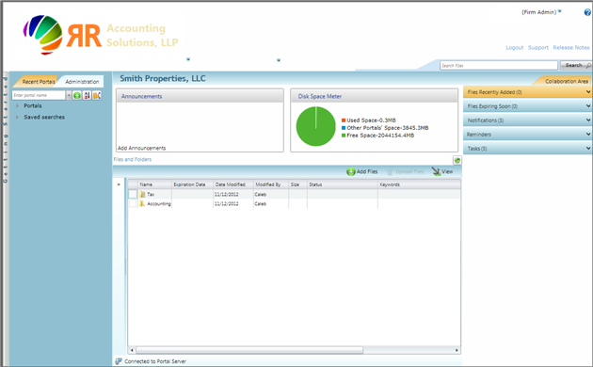The image size is (593, 367).
Task: Sort by the Expiration Date column header
Action: point(193,184)
